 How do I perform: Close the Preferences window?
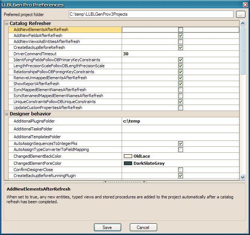pyautogui.click(x=245, y=4)
